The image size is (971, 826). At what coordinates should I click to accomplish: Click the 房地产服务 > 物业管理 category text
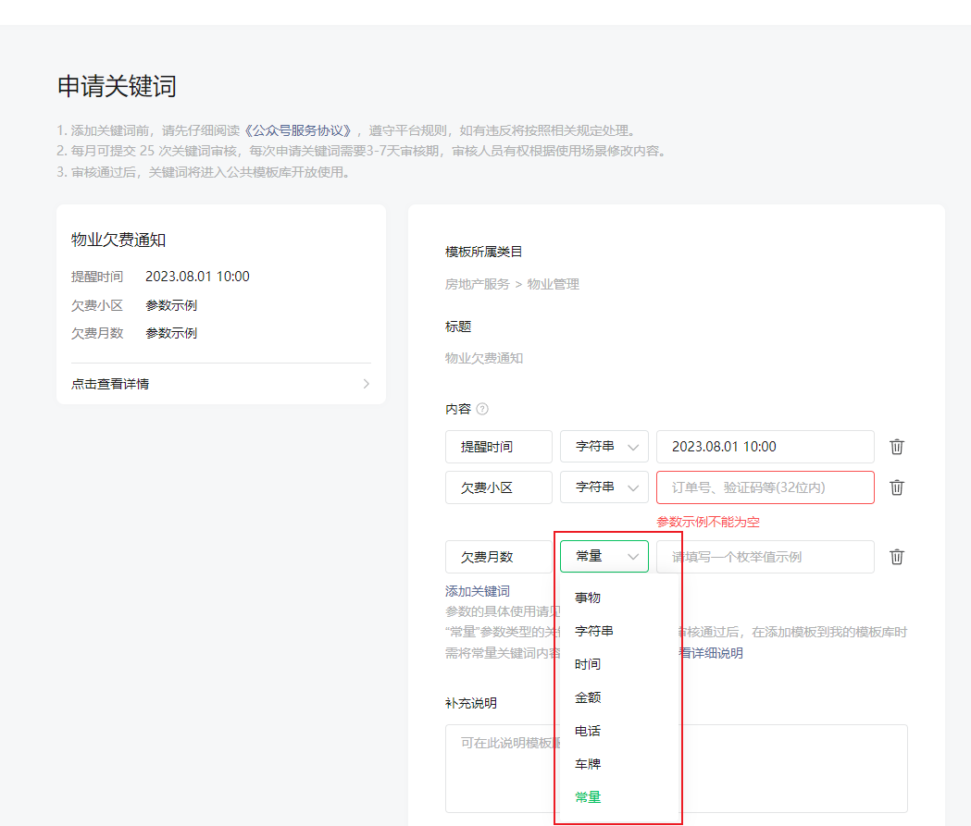[x=512, y=284]
